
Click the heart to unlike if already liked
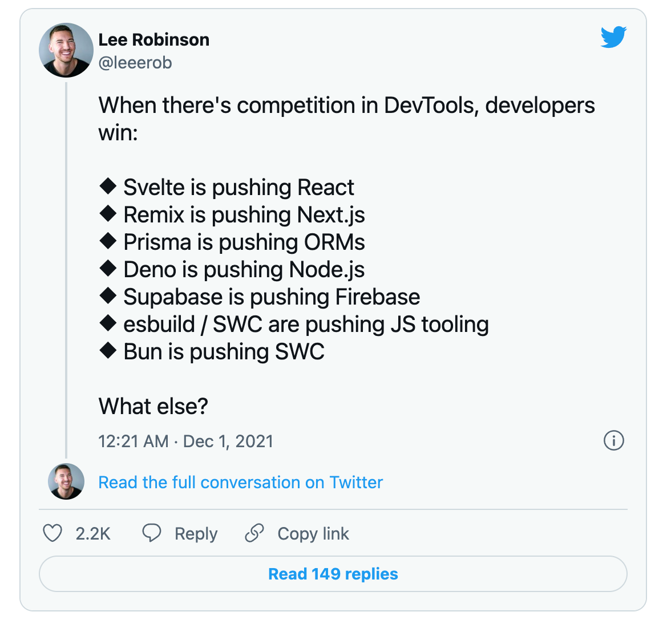coord(52,533)
